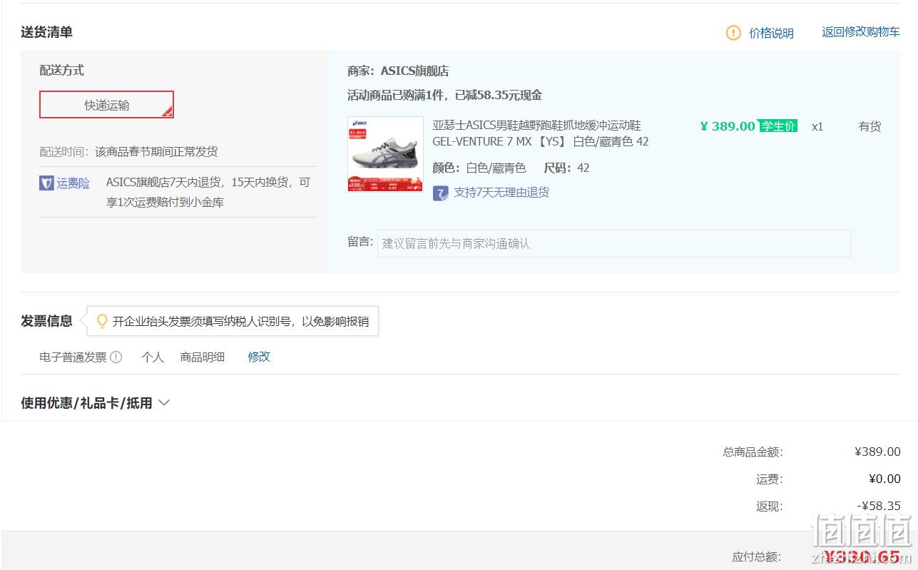Click the chevron next to 使用优惠/礼品卡/抵用
Viewport: 918px width, 570px height.
pyautogui.click(x=164, y=403)
